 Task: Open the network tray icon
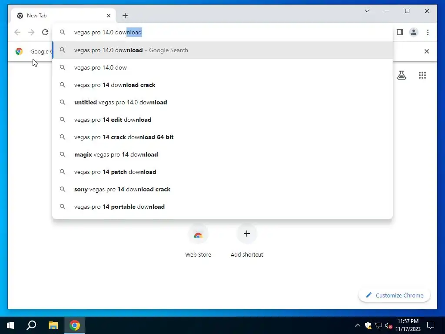[379, 325]
